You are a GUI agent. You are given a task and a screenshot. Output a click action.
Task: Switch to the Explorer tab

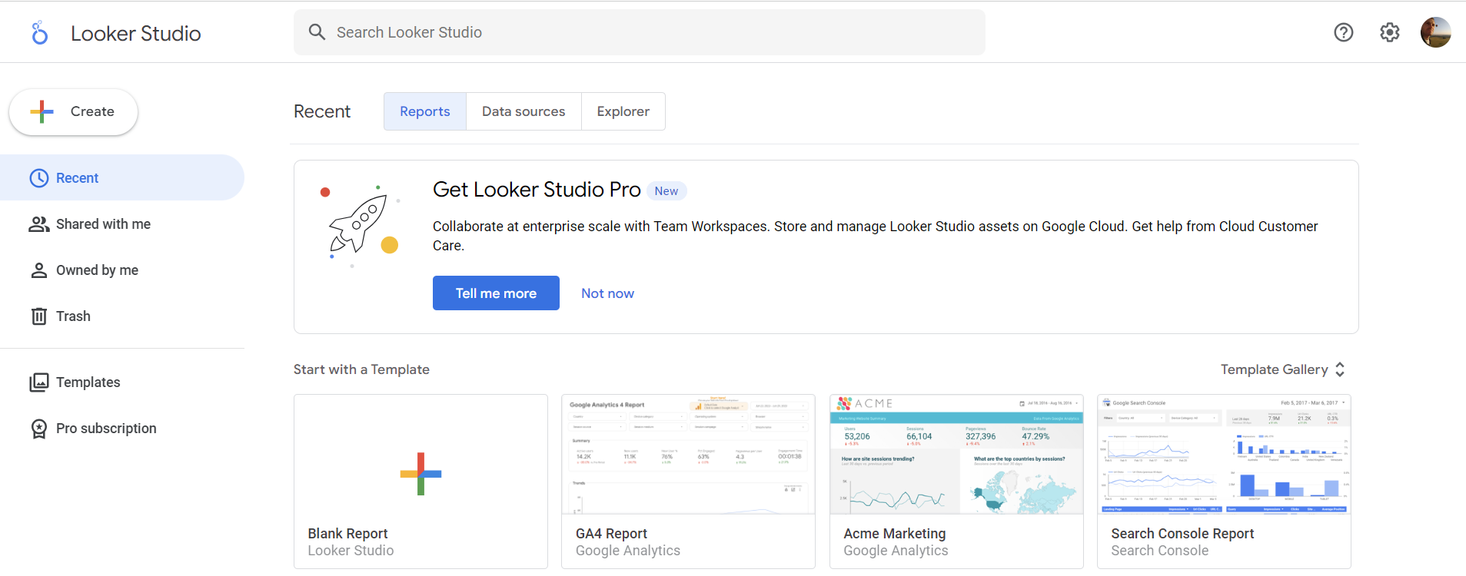coord(623,111)
